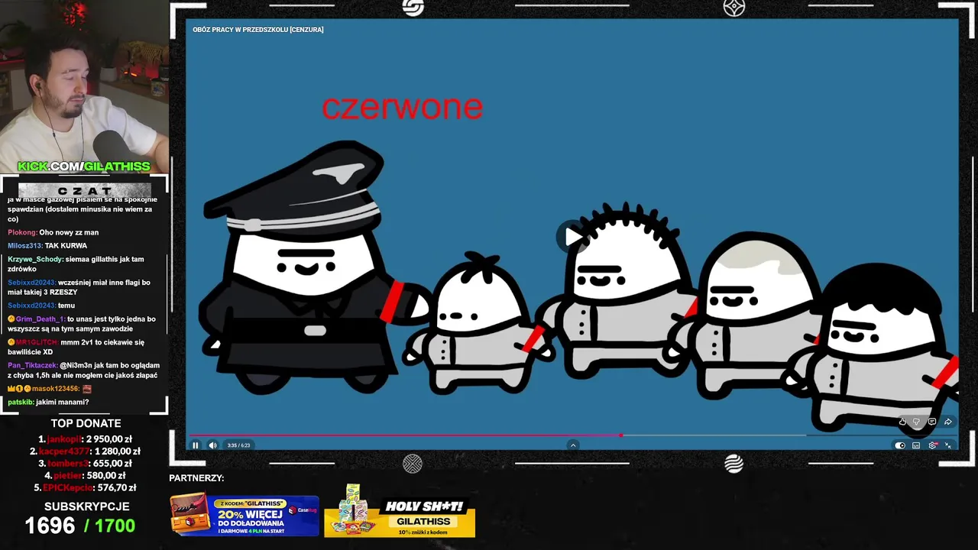Dislike the video with thumbs-down icon
This screenshot has height=550, width=978.
[x=917, y=422]
